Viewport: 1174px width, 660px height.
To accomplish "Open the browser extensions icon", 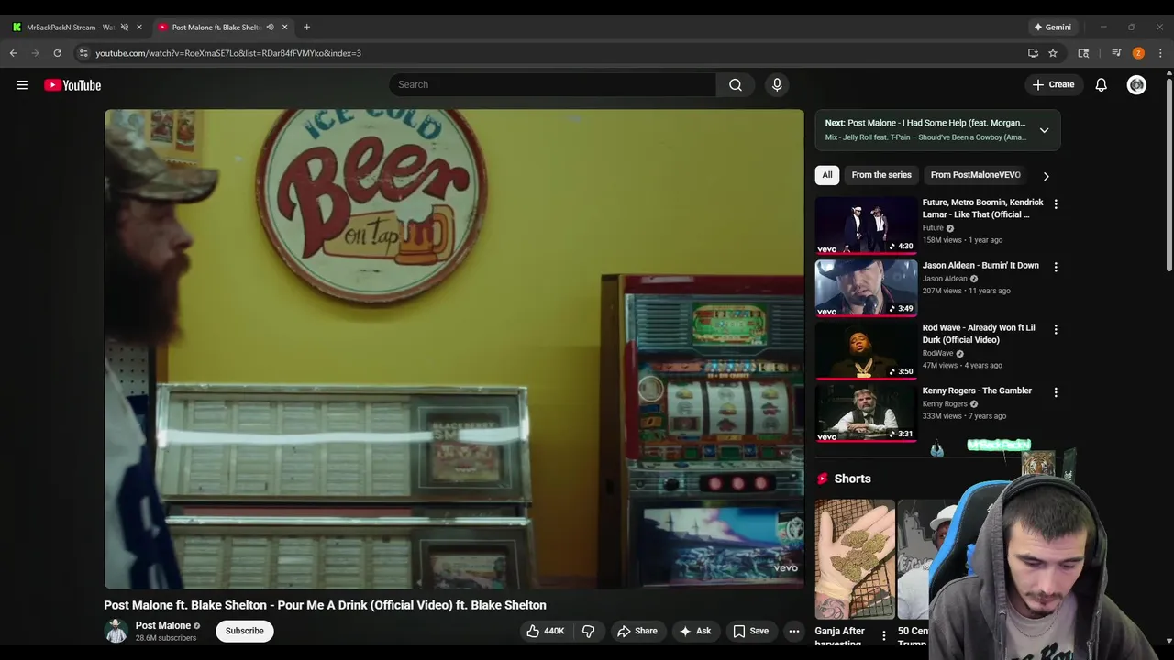I will coord(1083,53).
